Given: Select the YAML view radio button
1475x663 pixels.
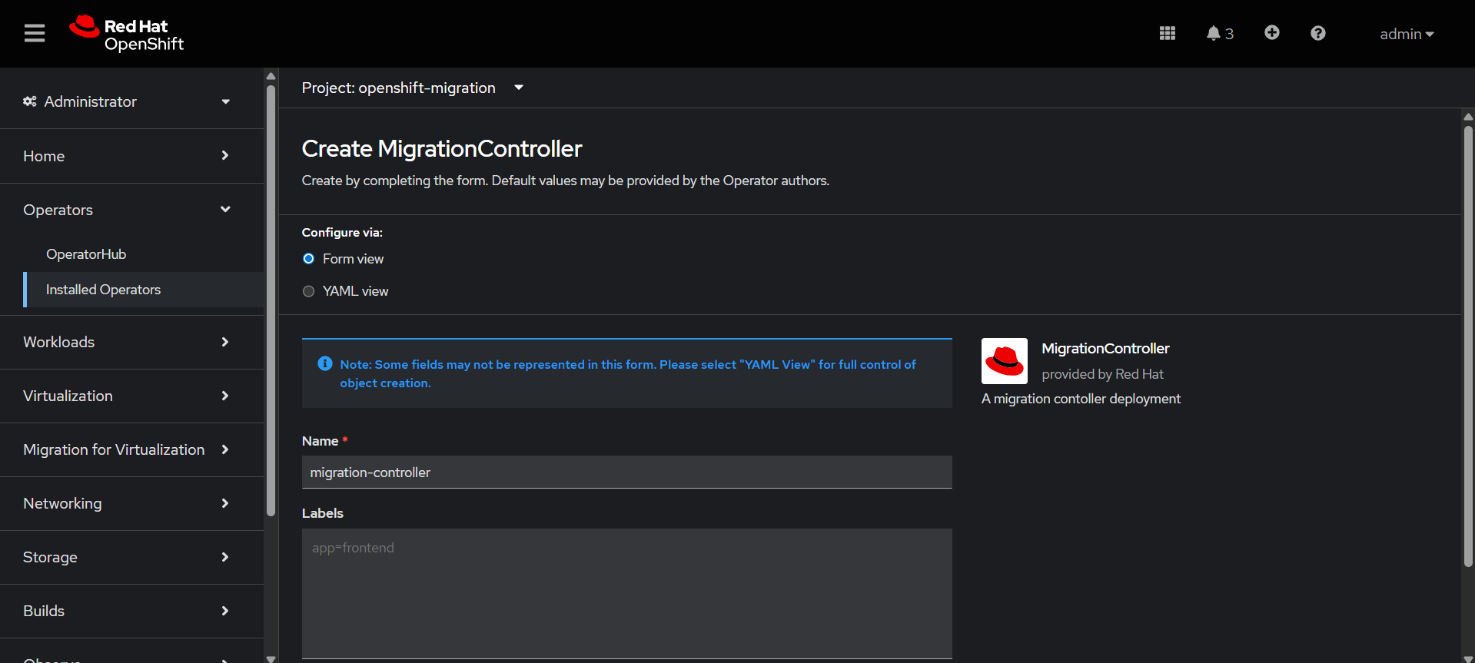Looking at the screenshot, I should click(309, 291).
